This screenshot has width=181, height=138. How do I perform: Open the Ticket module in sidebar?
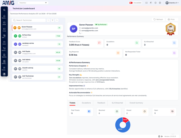coord(4,30)
